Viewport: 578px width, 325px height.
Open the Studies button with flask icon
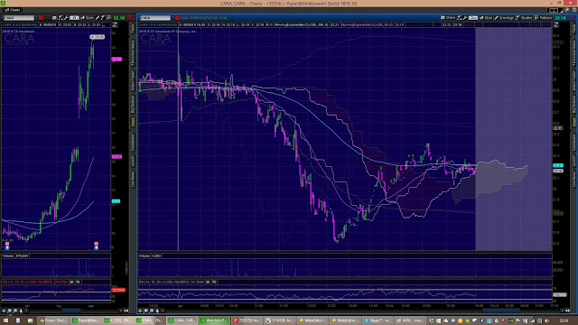click(524, 18)
